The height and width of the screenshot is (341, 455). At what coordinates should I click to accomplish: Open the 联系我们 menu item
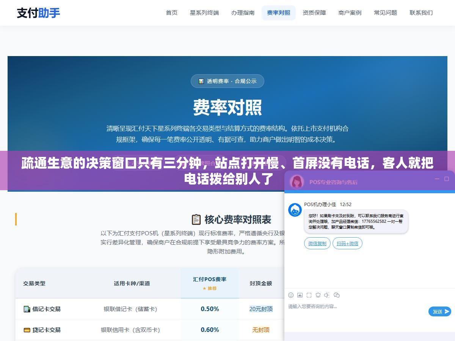pos(421,13)
